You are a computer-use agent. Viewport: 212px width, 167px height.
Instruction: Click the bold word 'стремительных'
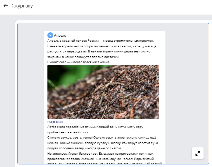(126, 41)
